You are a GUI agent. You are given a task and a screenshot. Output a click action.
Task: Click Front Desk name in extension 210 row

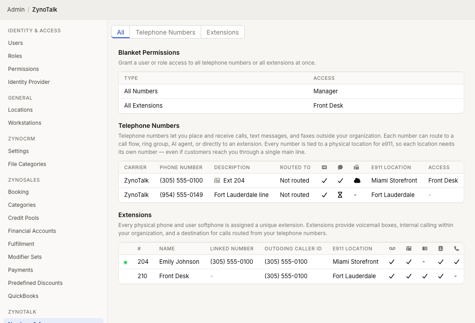(x=174, y=276)
